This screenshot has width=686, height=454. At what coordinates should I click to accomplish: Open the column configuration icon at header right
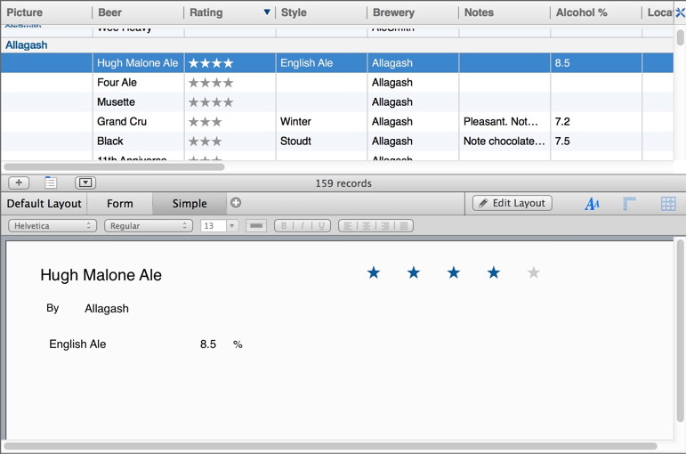(x=680, y=12)
